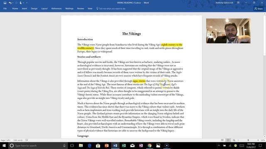Click the Touch/Mouse Mode icon
This screenshot has height=149, width=266.
20,3
